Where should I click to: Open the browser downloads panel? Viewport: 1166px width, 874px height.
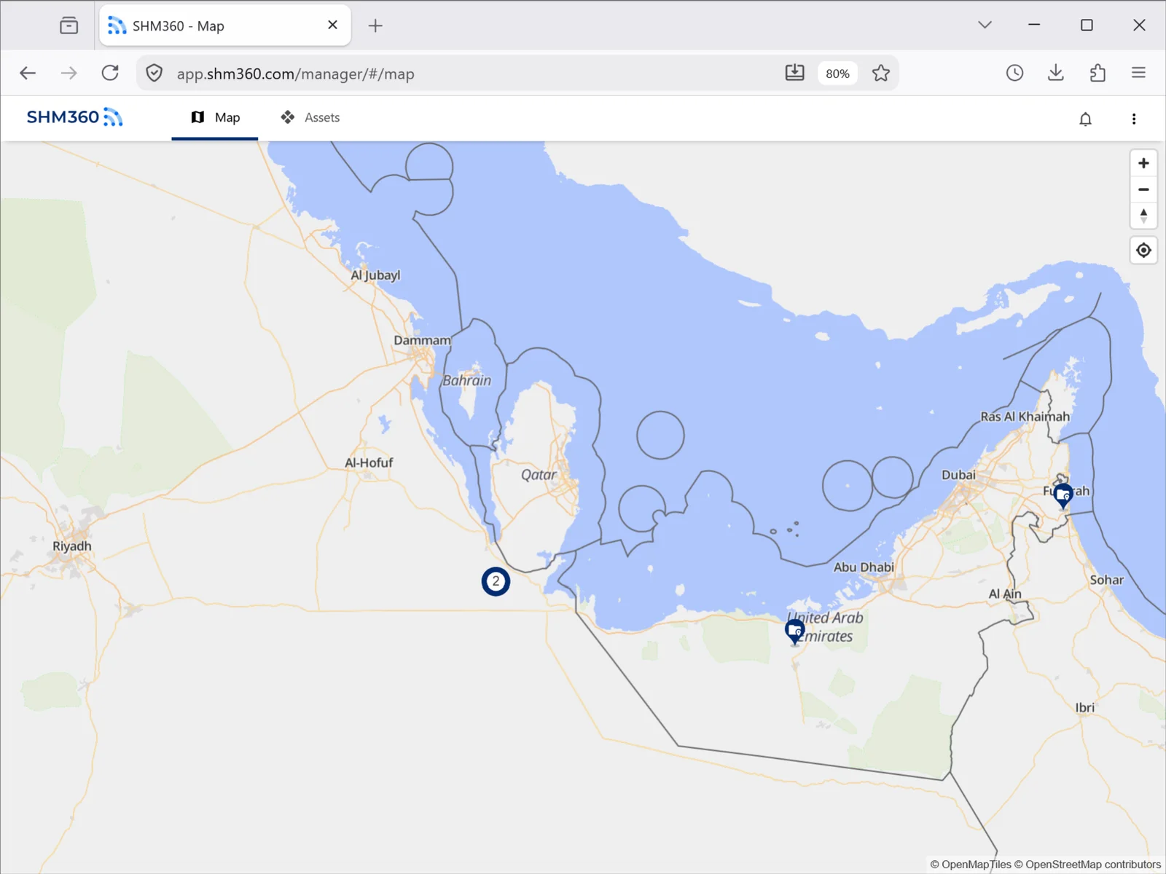(x=1056, y=73)
